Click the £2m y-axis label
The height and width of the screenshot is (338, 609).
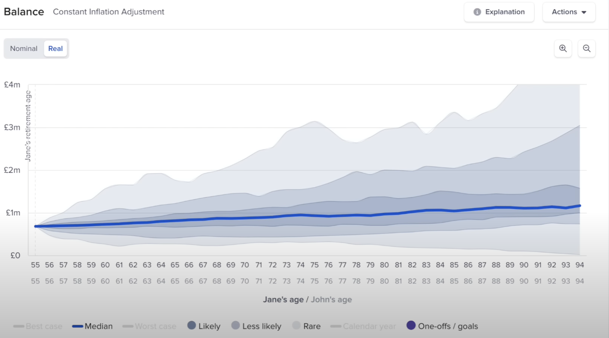12,170
